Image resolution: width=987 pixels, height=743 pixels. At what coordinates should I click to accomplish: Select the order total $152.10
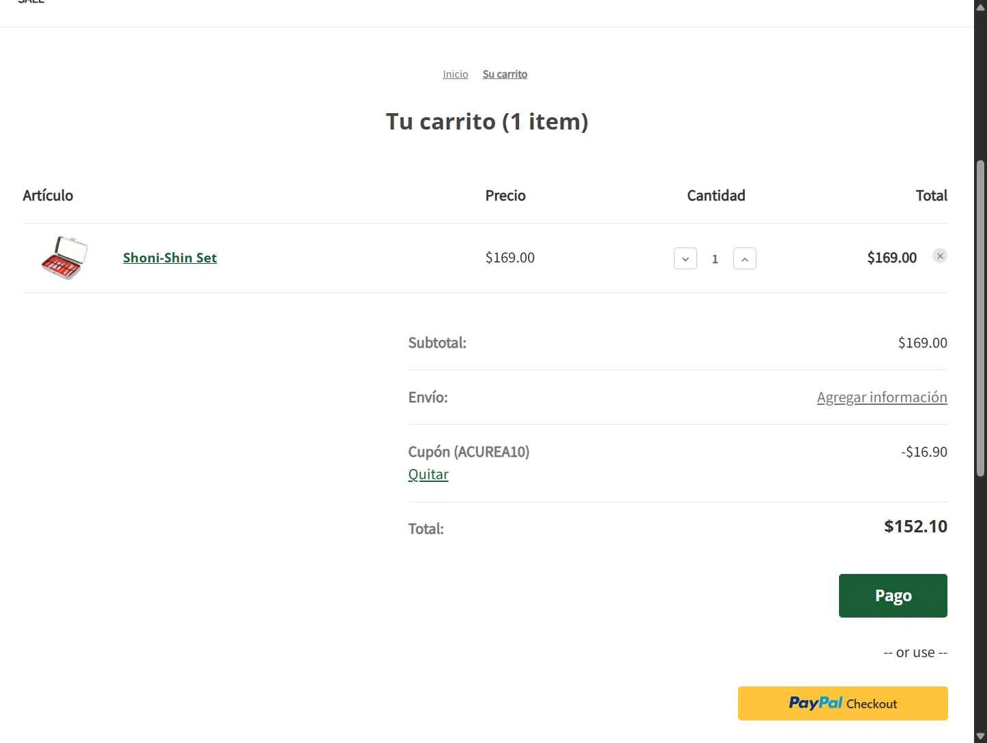point(915,526)
